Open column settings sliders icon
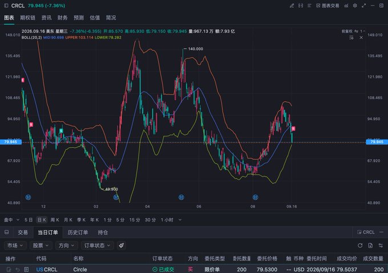Viewport: 388px width, 273px height. point(381,246)
